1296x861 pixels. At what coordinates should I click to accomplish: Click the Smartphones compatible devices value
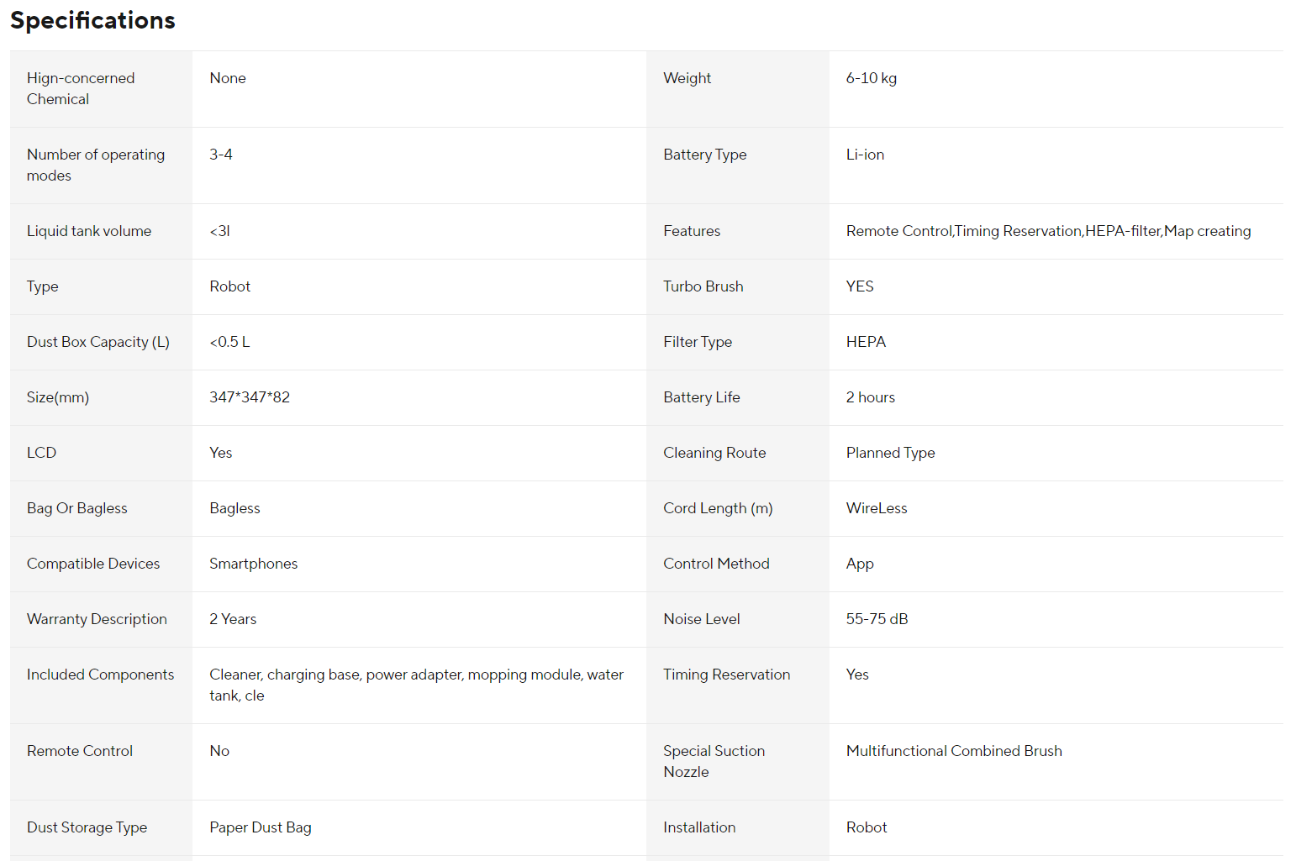pos(254,564)
